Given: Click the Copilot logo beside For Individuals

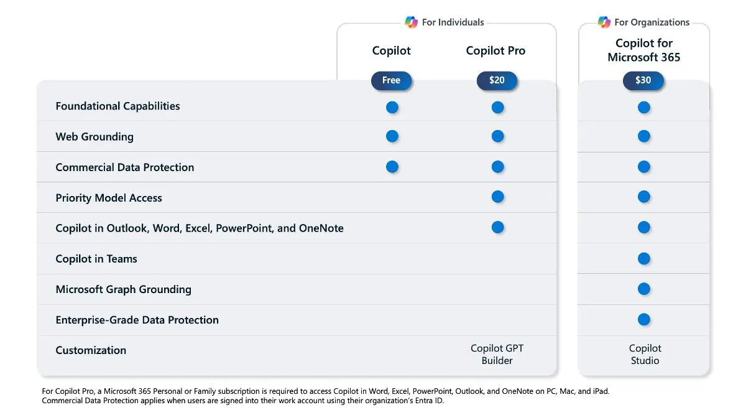Looking at the screenshot, I should pos(412,22).
